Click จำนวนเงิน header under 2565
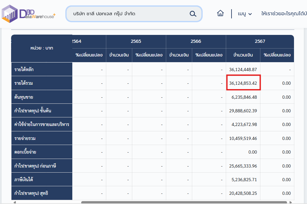 (119, 55)
